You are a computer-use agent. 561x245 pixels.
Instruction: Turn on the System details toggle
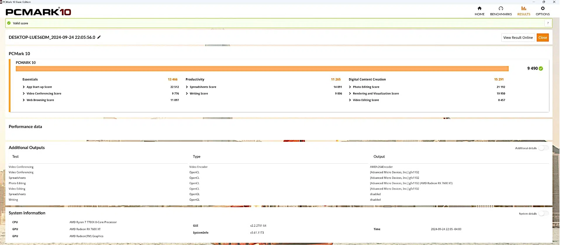[543, 213]
